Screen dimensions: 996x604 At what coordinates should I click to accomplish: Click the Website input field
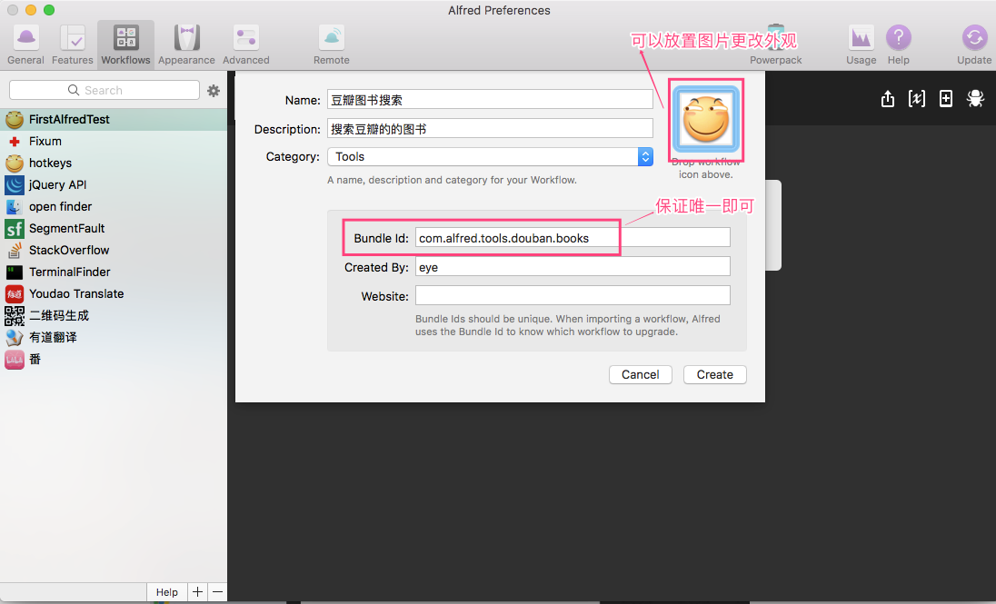pos(573,295)
